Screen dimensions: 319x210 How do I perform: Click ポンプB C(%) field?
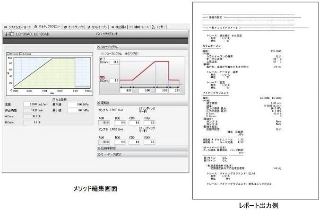coord(135,142)
